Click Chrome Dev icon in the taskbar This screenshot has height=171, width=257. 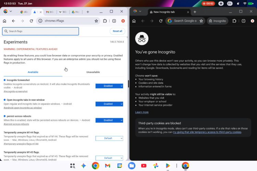tap(185, 166)
